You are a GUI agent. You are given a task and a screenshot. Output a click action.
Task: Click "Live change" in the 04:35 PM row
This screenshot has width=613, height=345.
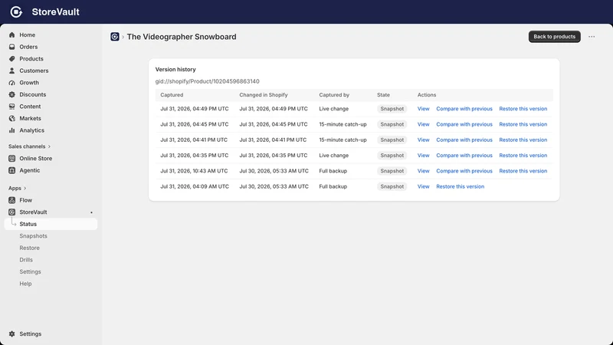coord(333,156)
